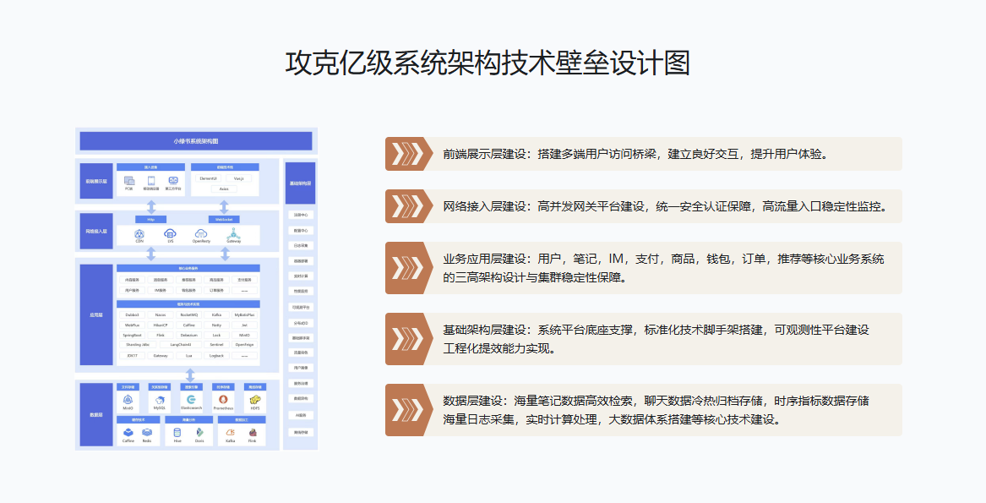Viewport: 986px width, 503px height.
Task: Click the slide title 攻克亿级系统架构技术壁垒设计图
Action: click(x=488, y=63)
